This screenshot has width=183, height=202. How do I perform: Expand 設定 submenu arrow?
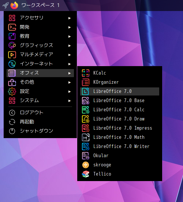point(70,91)
